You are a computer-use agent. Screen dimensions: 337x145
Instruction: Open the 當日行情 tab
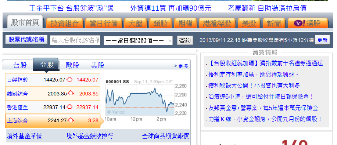click(104, 23)
